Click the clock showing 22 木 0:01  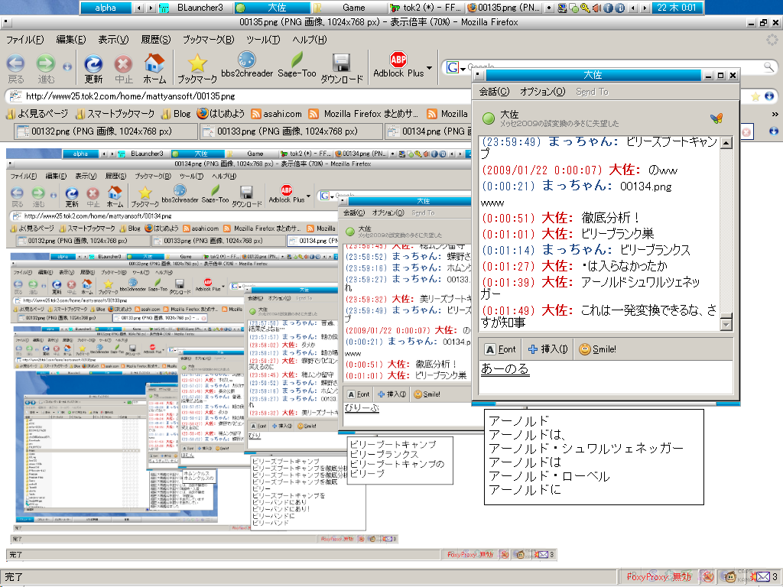tap(676, 8)
